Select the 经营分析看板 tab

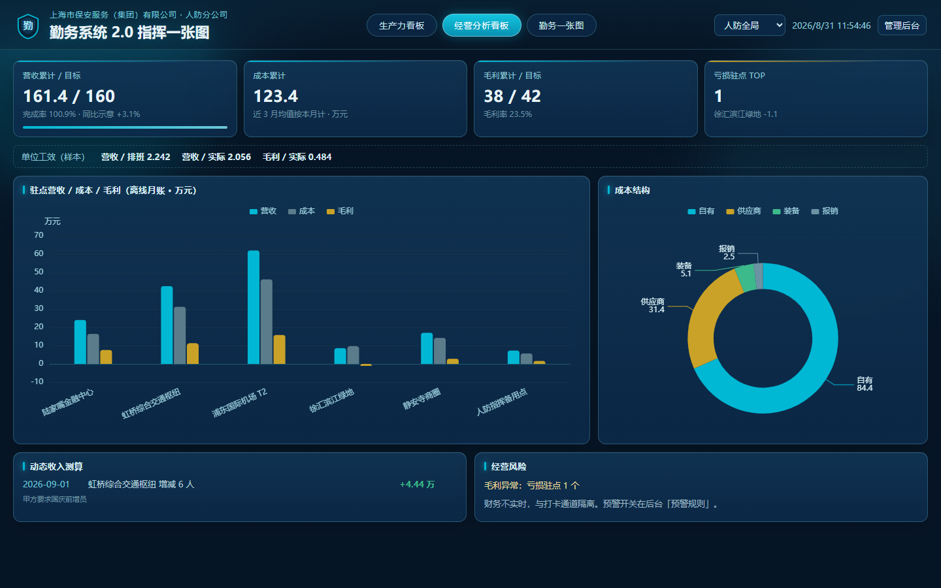(x=482, y=25)
